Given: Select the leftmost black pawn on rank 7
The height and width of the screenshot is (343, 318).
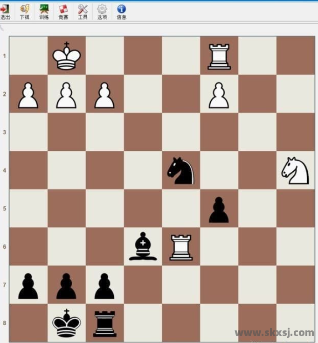Looking at the screenshot, I should point(28,285).
